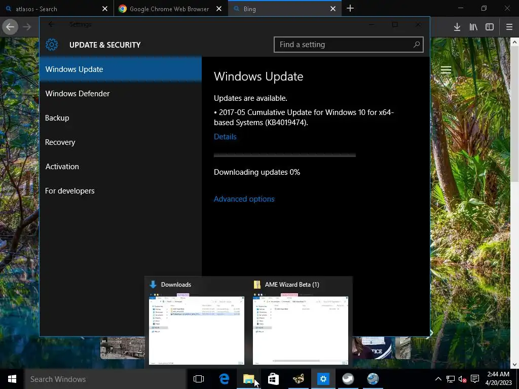Open the grey globe browser taskbar icon
The image size is (519, 389).
click(348, 379)
